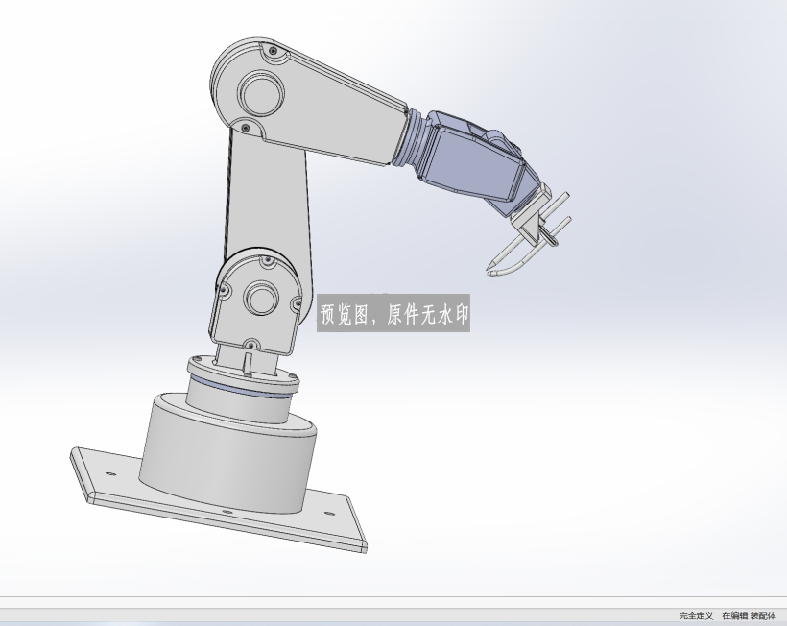Select the lower joint housing with round cap
The width and height of the screenshot is (787, 626).
(x=256, y=301)
